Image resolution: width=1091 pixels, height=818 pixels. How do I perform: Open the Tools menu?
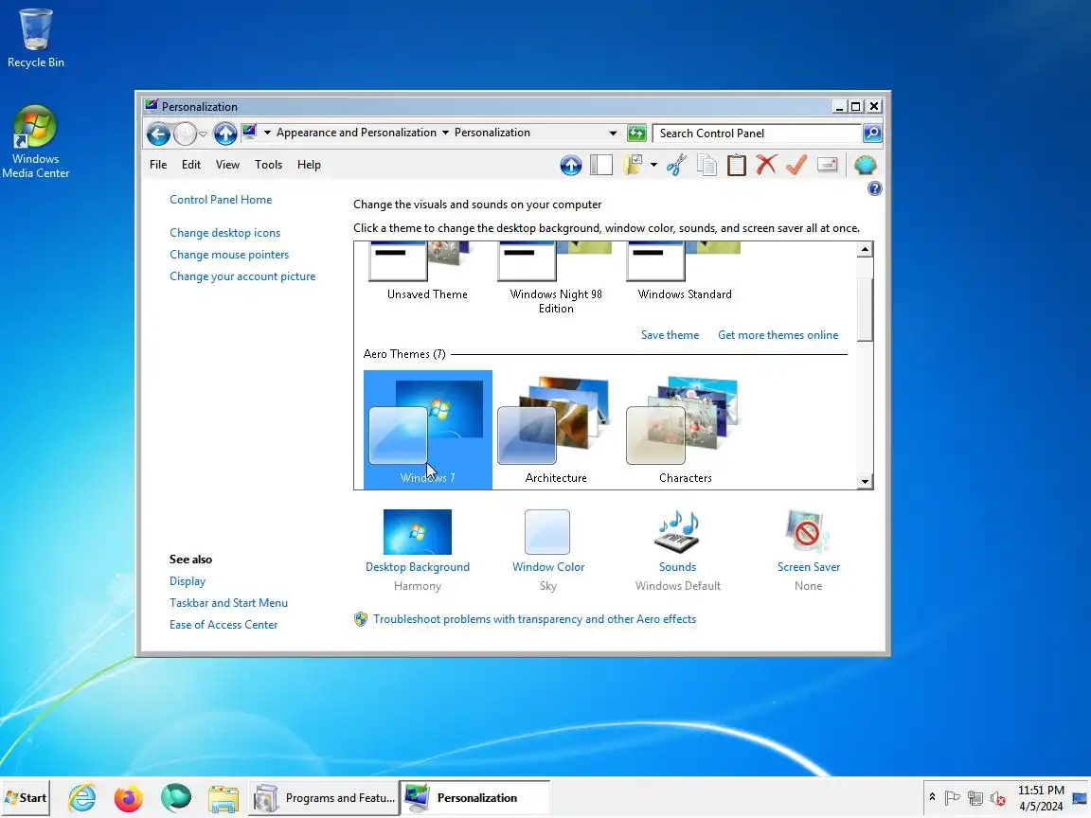268,165
